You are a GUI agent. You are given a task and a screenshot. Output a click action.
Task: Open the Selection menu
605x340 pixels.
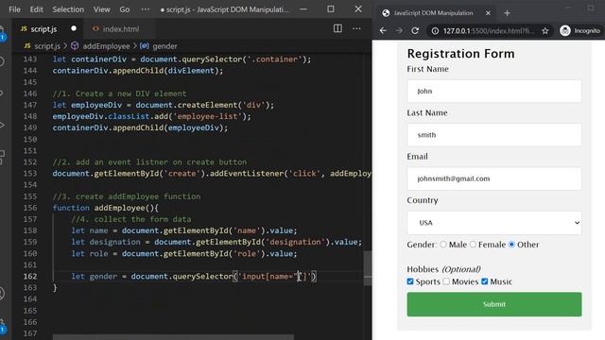(68, 9)
